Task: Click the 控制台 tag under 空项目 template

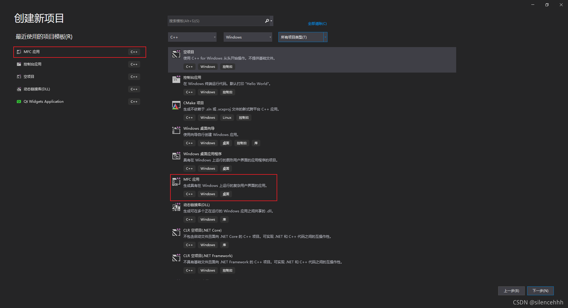Action: point(227,67)
